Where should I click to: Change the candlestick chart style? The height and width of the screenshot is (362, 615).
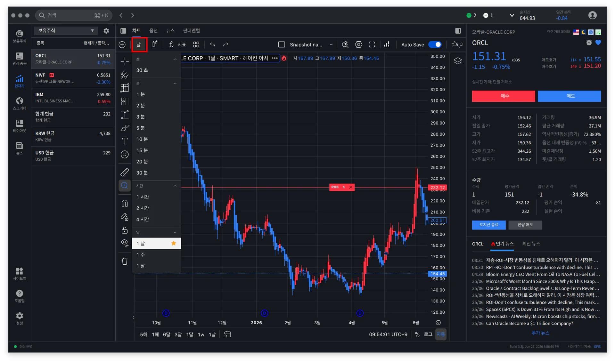[x=155, y=44]
